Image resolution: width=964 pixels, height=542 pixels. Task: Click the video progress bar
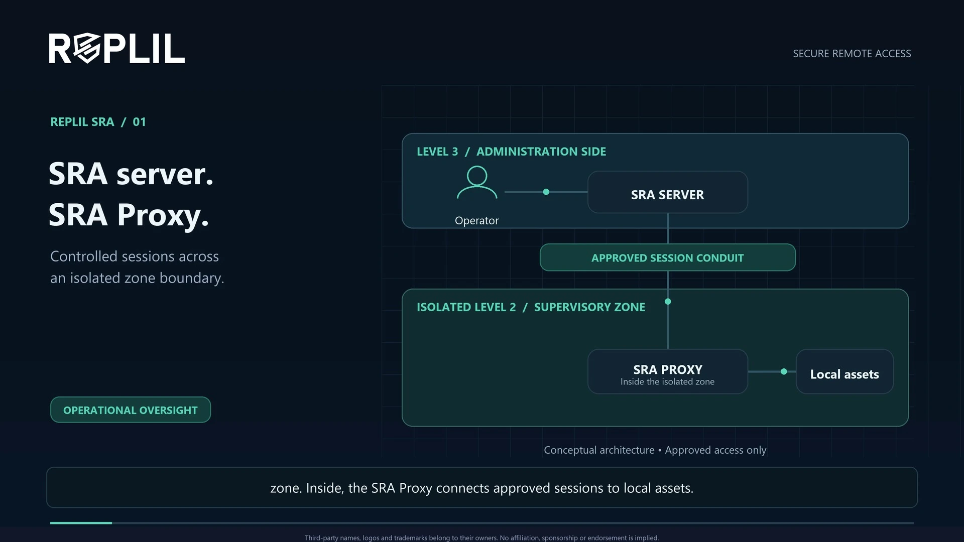click(x=482, y=523)
